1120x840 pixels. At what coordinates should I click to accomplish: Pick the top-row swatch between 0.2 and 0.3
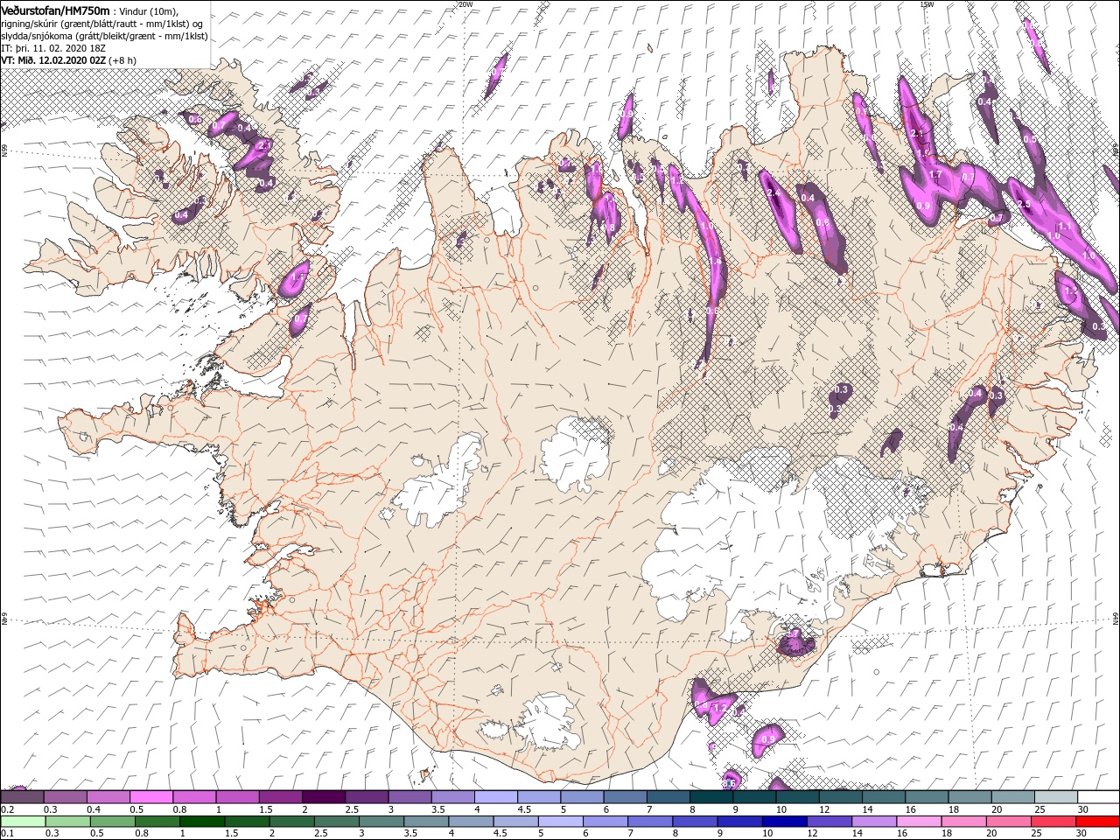[x=22, y=797]
